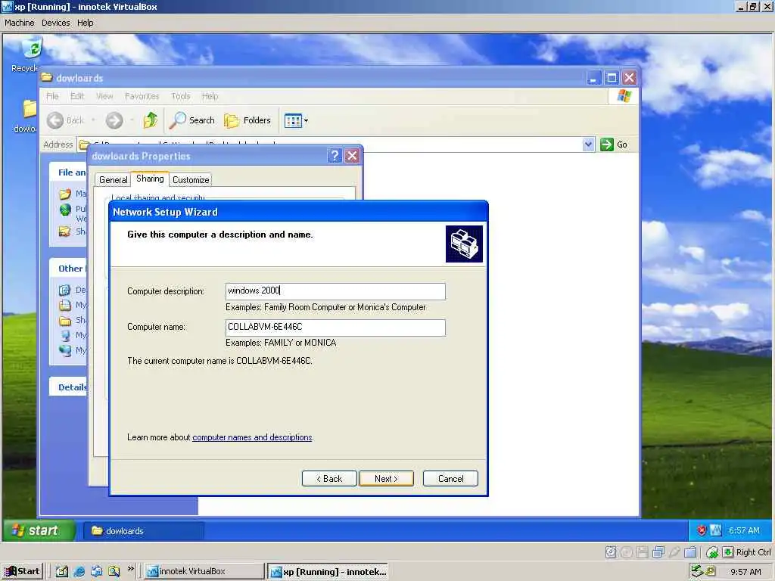Click the Outlook Express quick launch icon
Screen dimensions: 775x581
pyautogui.click(x=96, y=571)
